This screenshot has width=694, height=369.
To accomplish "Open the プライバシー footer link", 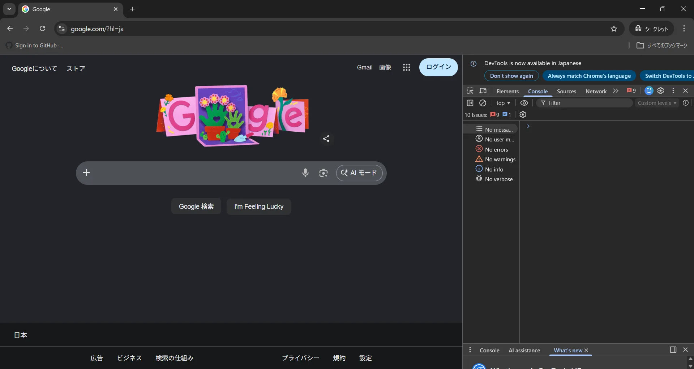I will [x=300, y=358].
